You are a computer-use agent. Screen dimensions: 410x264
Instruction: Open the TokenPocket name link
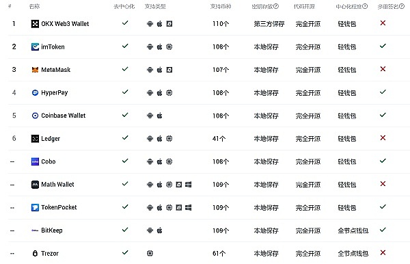pyautogui.click(x=59, y=207)
